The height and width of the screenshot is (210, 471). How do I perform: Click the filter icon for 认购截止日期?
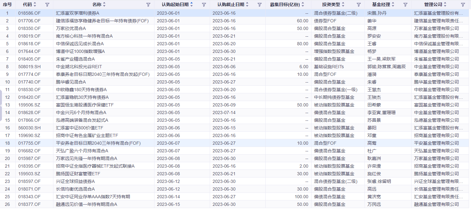tap(260, 5)
